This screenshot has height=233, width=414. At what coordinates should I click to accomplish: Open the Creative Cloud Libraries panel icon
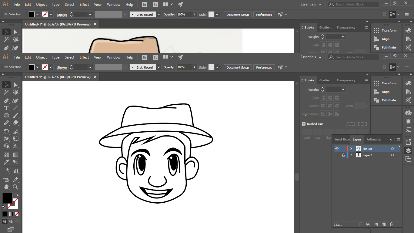point(408,113)
